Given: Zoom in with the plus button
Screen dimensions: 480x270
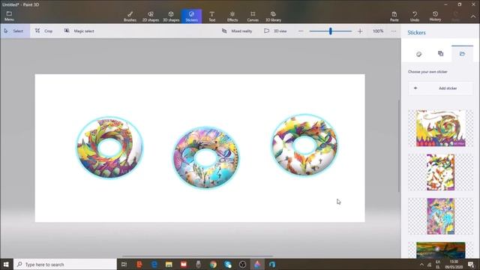Looking at the screenshot, I should tap(360, 31).
